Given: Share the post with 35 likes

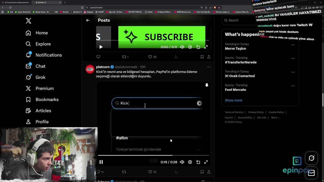Looking at the screenshot, I should pos(209,57).
